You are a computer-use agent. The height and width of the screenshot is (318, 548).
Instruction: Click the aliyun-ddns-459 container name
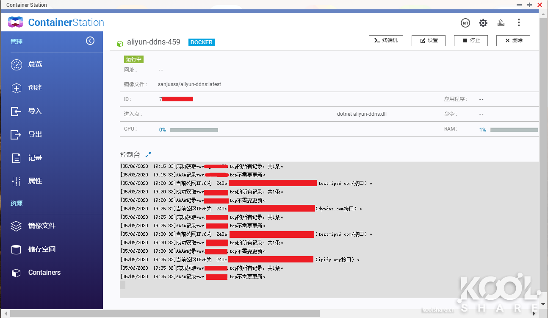(154, 42)
